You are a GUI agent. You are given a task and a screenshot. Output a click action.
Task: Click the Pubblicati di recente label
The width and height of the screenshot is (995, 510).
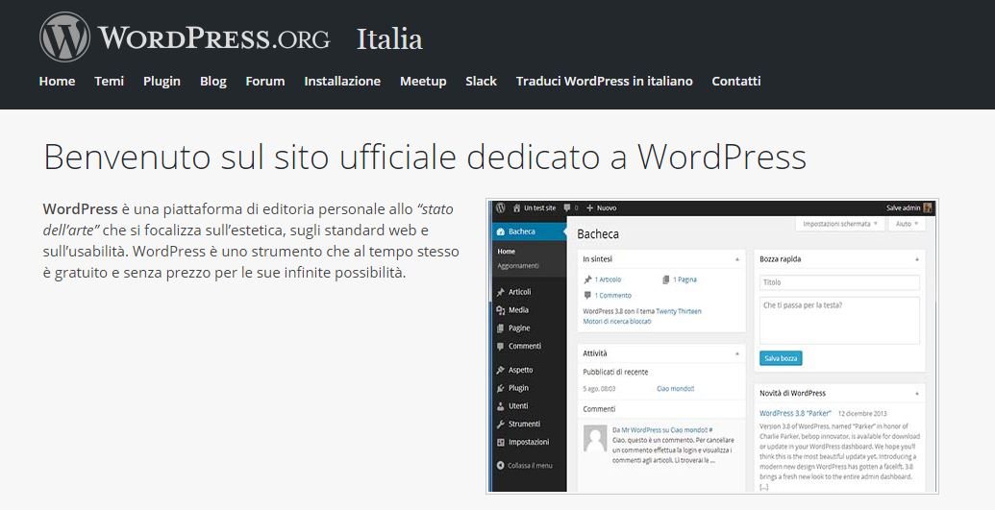[615, 373]
